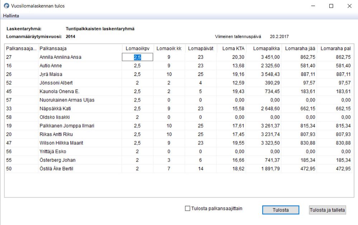This screenshot has height=225, width=358.
Task: Click date 20.2.2017
Action: pyautogui.click(x=279, y=37)
